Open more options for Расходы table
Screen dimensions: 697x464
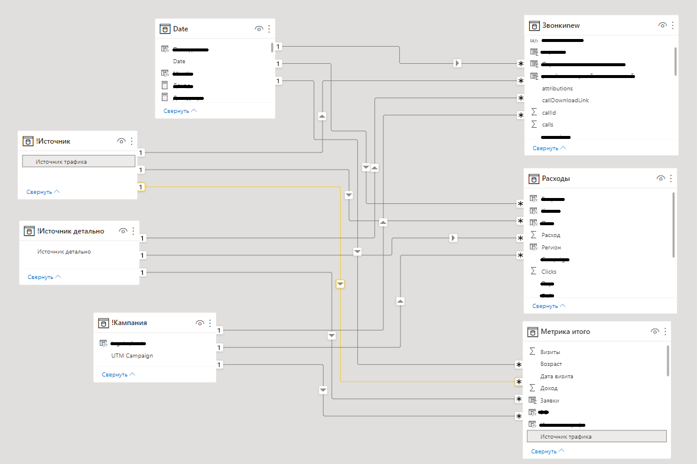click(671, 179)
